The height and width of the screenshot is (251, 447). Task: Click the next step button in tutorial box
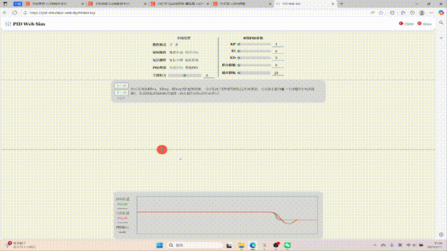122,93
